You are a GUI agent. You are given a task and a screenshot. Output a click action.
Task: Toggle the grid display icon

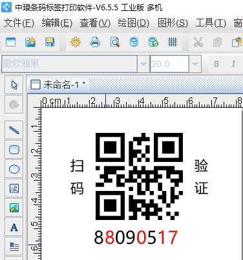click(x=173, y=42)
